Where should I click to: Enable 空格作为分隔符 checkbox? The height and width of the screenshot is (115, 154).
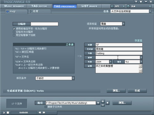pos(14,32)
